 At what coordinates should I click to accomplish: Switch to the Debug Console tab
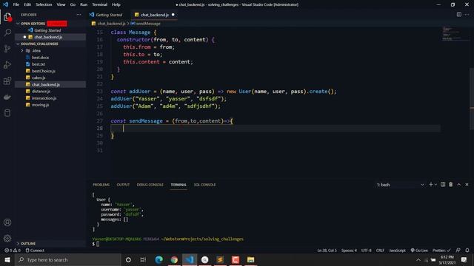(x=150, y=185)
